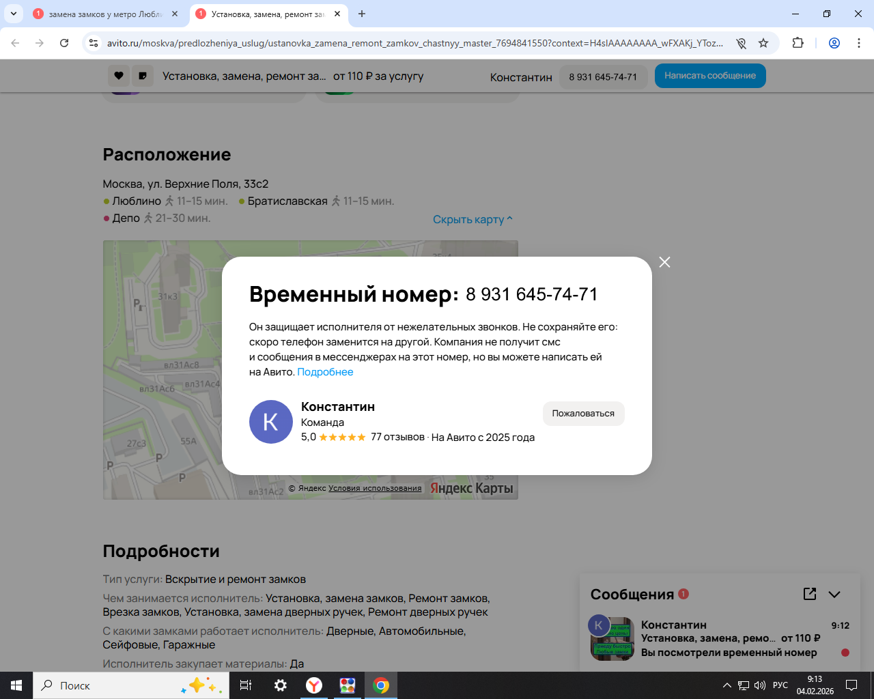Add listing to favorites with heart icon
This screenshot has width=874, height=699.
click(x=119, y=76)
